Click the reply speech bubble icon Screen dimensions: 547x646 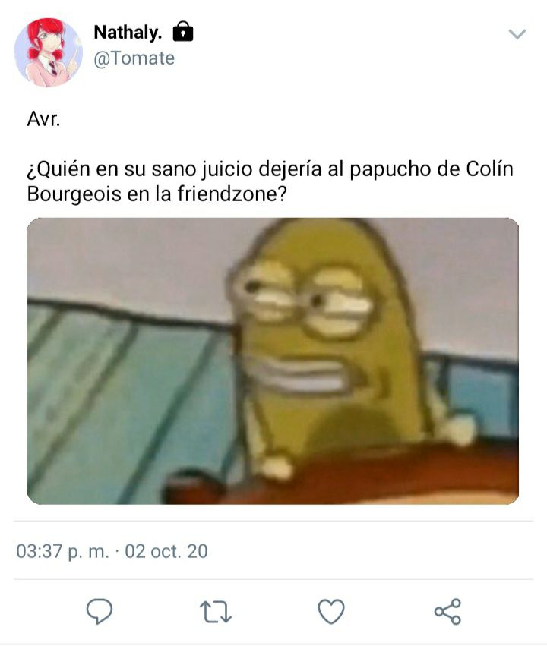100,611
